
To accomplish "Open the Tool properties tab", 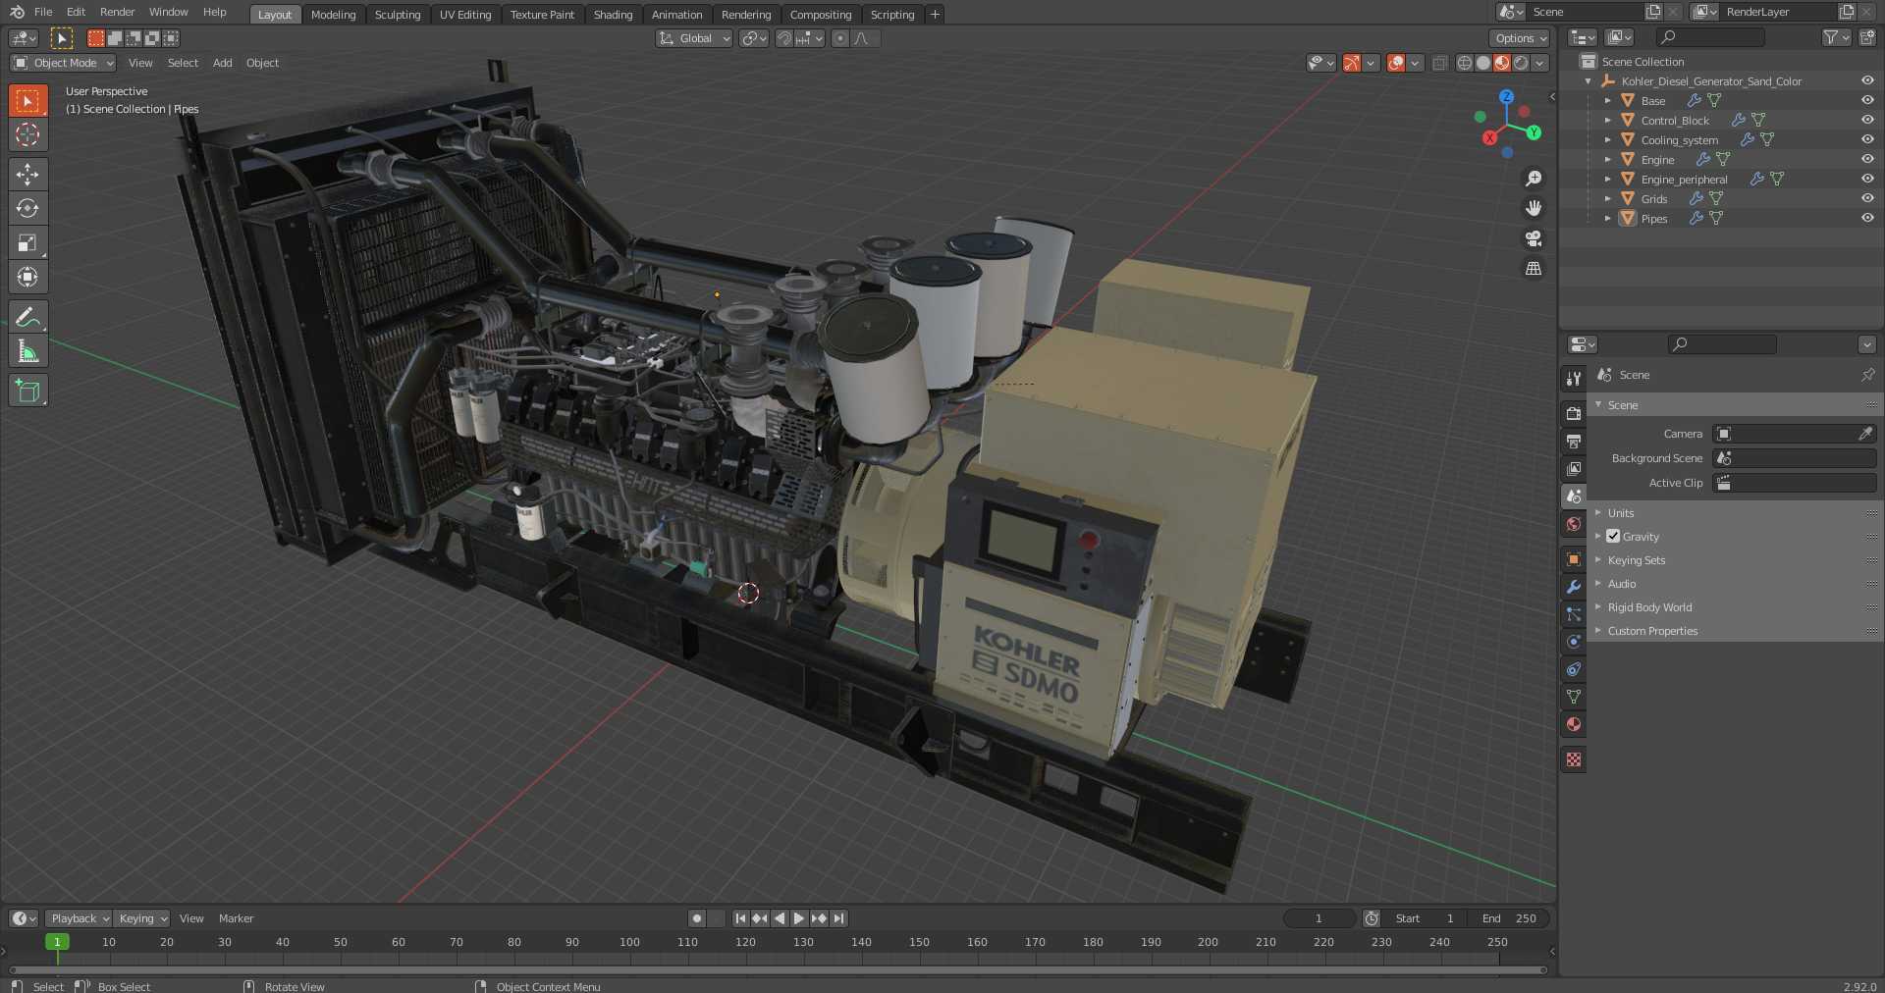I will pos(1574,379).
